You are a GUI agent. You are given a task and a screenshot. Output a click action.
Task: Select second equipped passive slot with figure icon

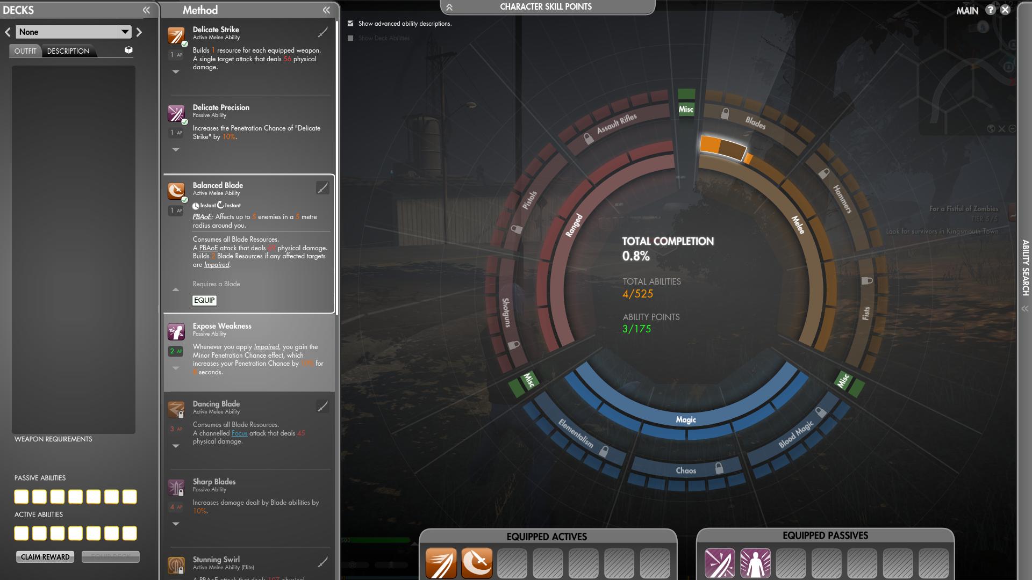tap(755, 563)
